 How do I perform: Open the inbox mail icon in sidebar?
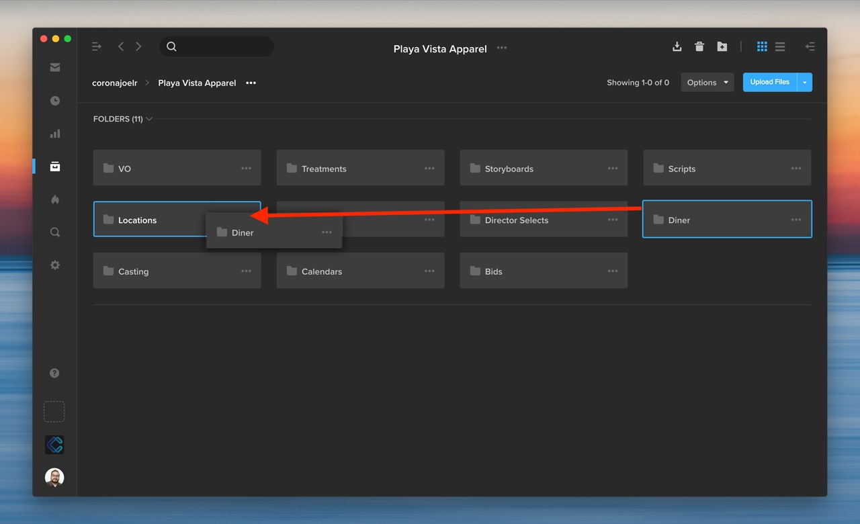55,67
